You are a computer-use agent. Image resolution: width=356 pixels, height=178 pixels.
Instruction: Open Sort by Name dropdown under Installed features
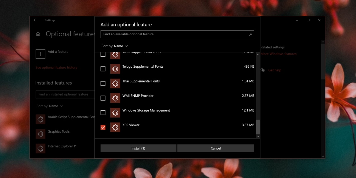(50, 106)
